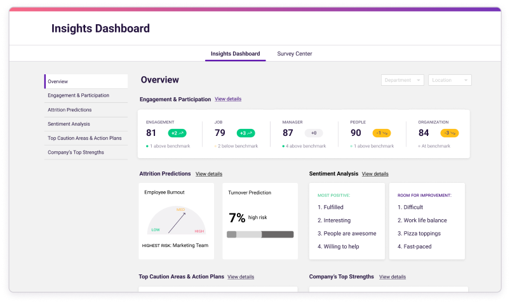Open Attrition Predictions in the sidebar
This screenshot has width=510, height=303.
click(x=86, y=110)
